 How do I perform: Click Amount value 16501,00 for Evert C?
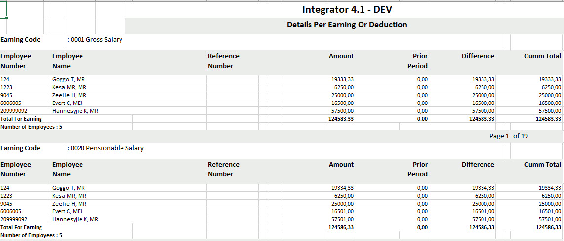click(342, 211)
